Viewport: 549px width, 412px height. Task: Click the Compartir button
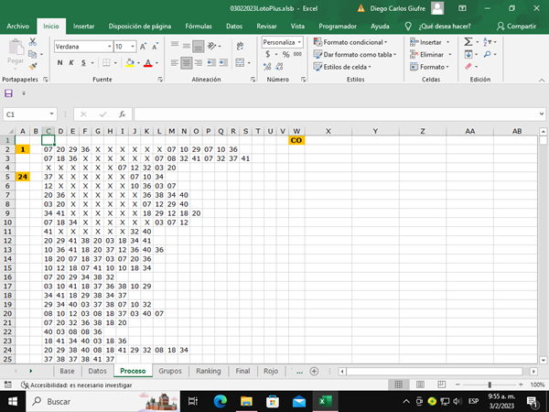pyautogui.click(x=516, y=27)
